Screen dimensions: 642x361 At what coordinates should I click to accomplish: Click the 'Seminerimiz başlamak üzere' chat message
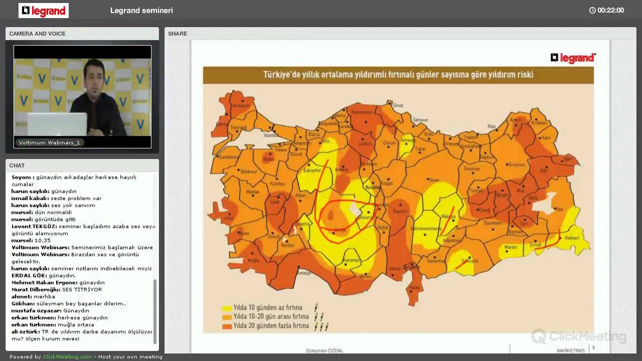82,247
